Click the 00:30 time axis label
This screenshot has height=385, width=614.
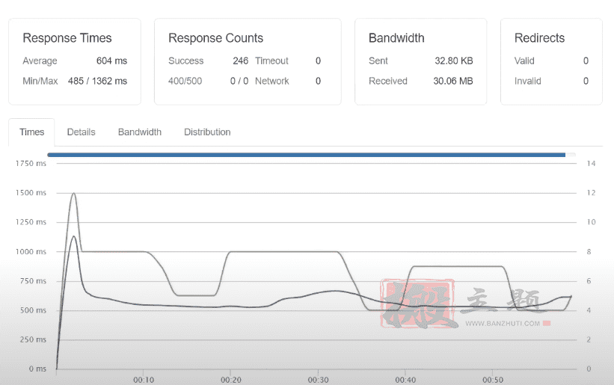point(319,380)
